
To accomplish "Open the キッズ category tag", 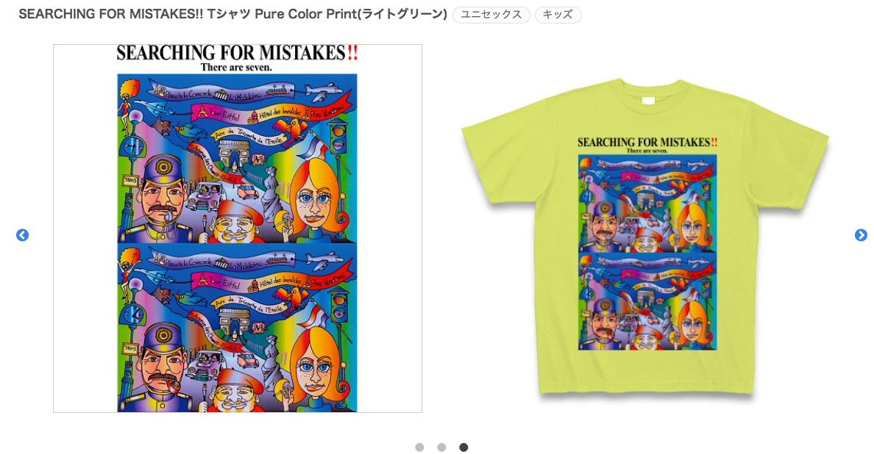I will (558, 15).
